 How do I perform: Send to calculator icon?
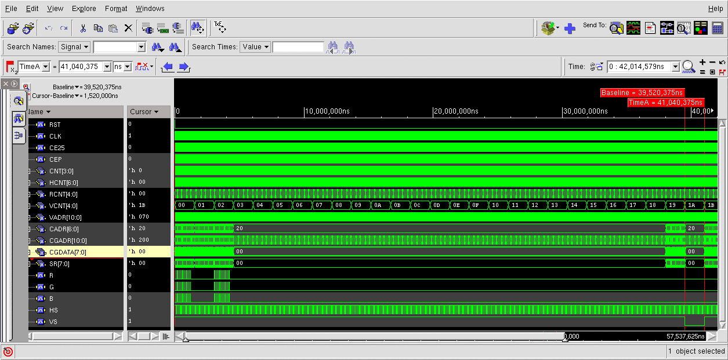tap(718, 27)
